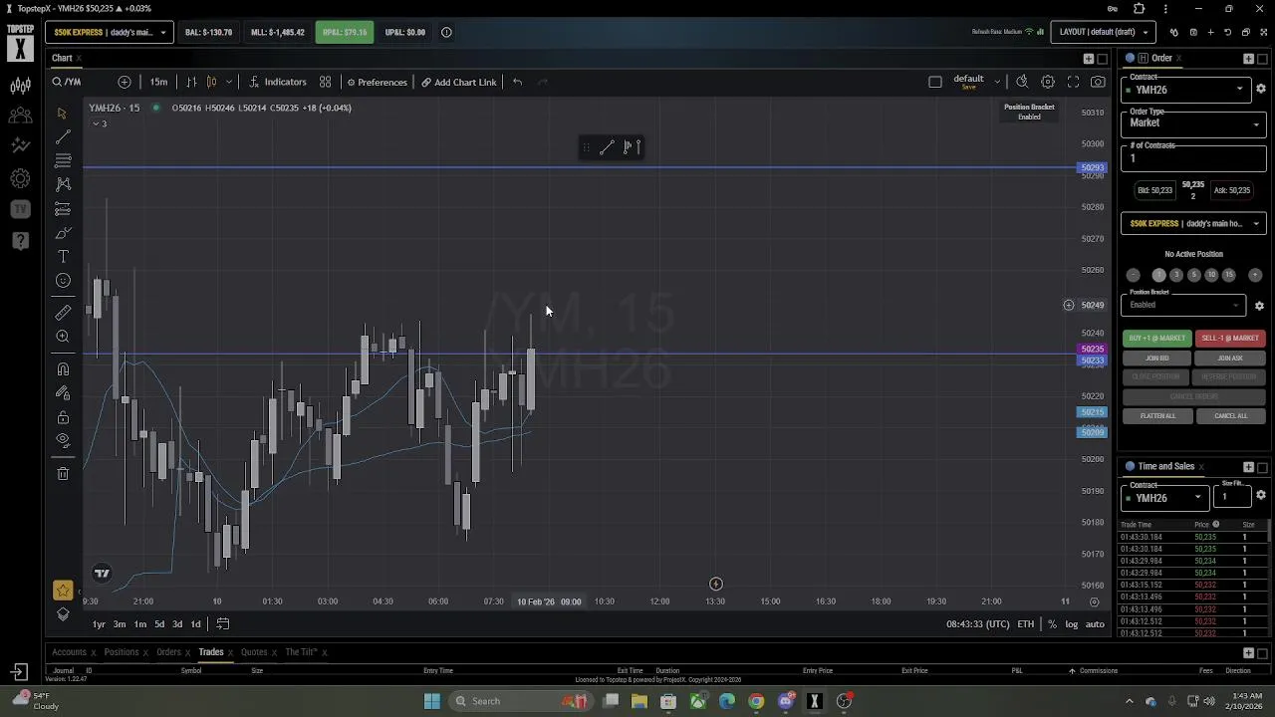The image size is (1275, 717).
Task: Select the bars chart style icon
Action: click(x=191, y=82)
